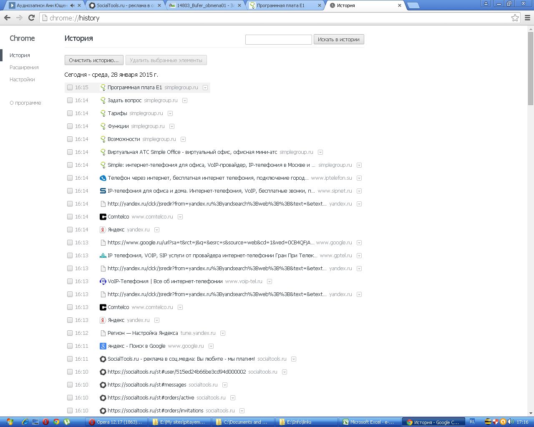
Task: Close the SocialTools.ru tab
Action: coord(159,5)
